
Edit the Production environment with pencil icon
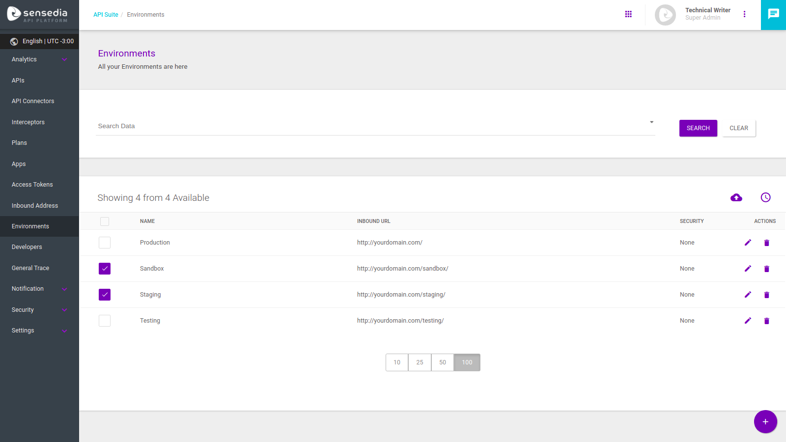[x=748, y=242]
